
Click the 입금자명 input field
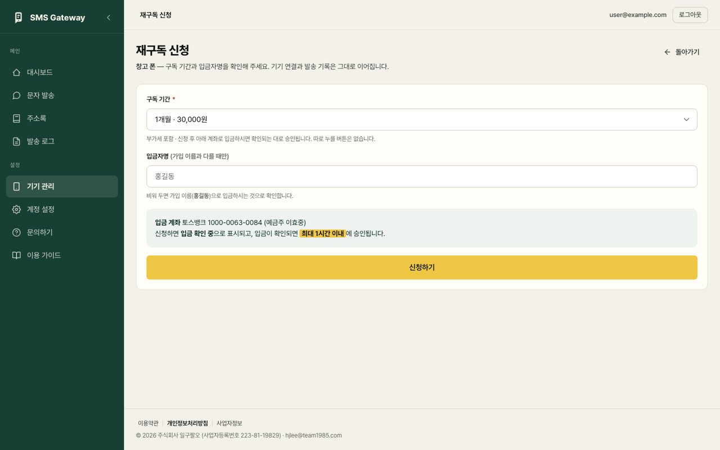422,176
